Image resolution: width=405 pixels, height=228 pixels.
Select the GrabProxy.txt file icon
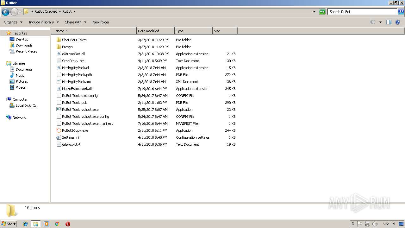(x=59, y=61)
